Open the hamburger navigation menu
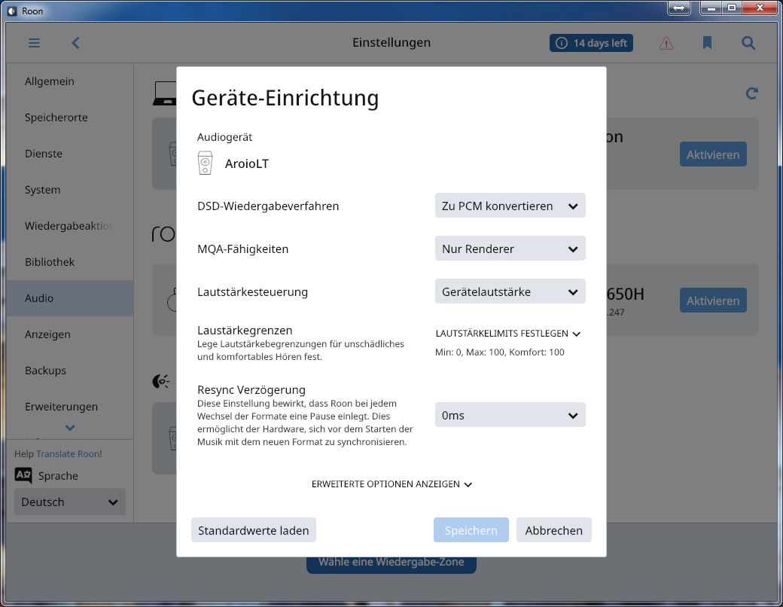This screenshot has width=783, height=607. pyautogui.click(x=34, y=43)
